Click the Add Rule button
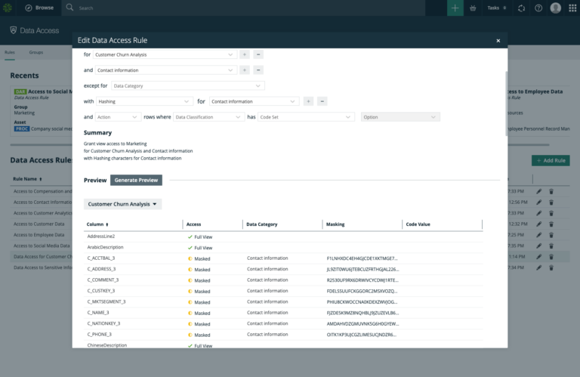 click(x=551, y=161)
